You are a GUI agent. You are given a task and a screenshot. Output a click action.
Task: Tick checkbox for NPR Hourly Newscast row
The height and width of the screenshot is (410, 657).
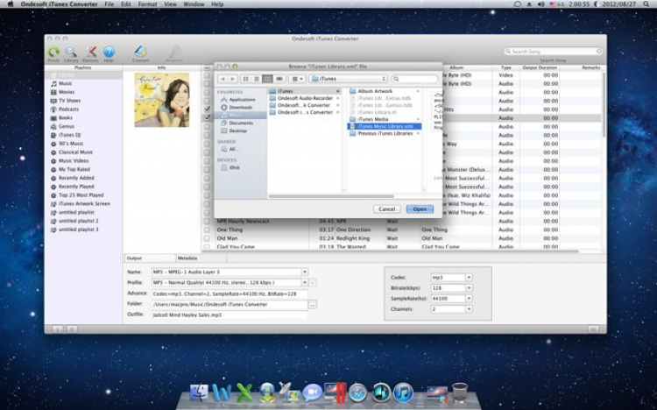207,222
